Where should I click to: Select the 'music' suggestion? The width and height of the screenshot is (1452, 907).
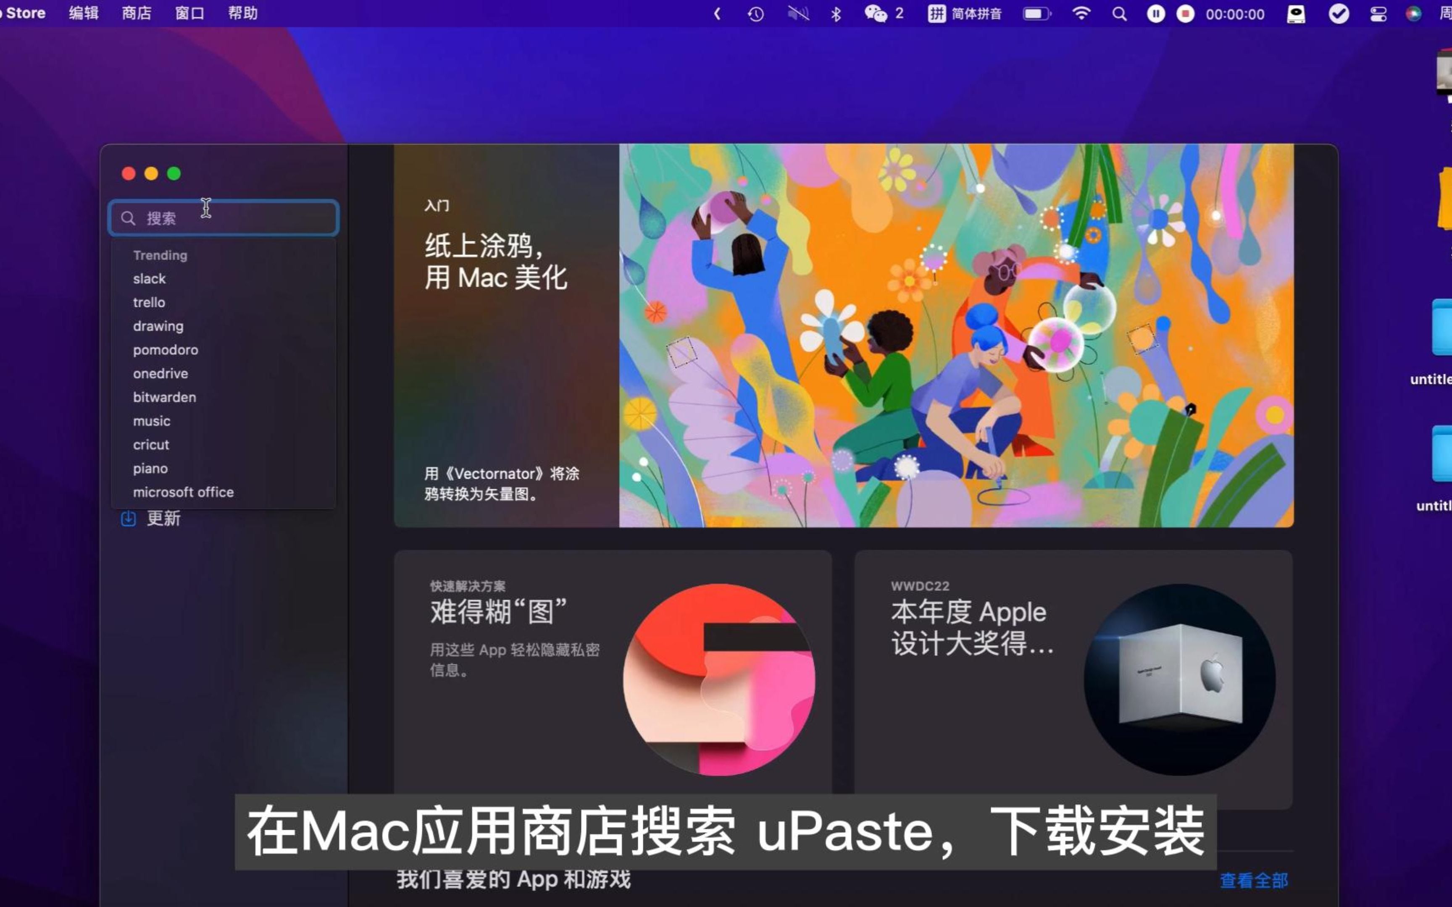(152, 421)
